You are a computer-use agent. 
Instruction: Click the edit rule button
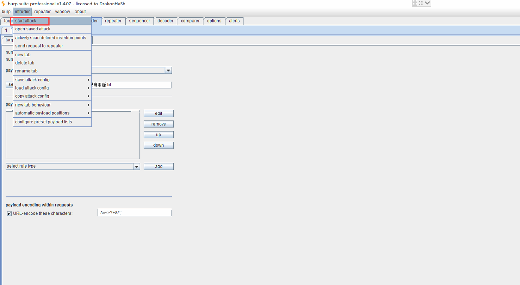pyautogui.click(x=159, y=114)
